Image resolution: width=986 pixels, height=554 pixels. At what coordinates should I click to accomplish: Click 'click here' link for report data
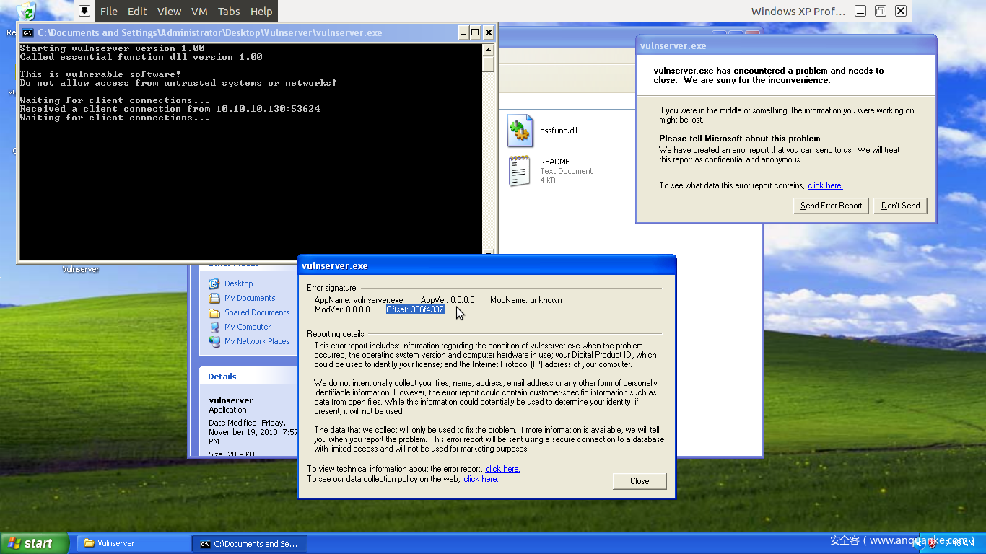[x=825, y=185]
